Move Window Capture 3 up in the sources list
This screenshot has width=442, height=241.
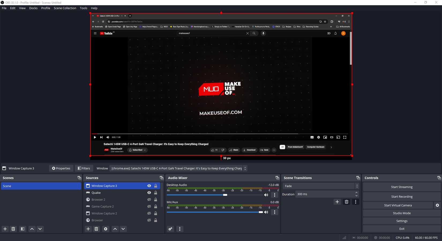[115, 229]
